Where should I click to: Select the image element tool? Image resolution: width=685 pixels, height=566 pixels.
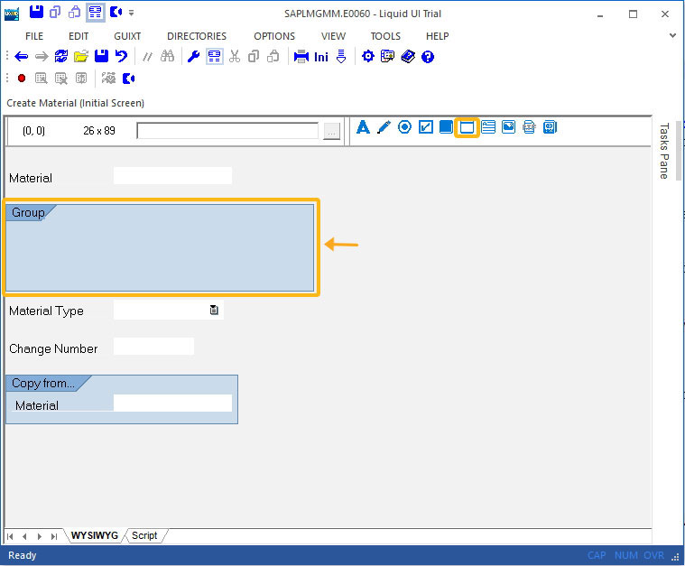click(508, 127)
